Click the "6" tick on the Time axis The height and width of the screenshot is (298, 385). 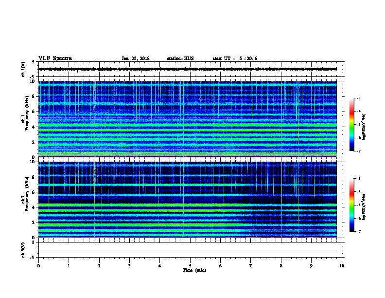(221, 266)
